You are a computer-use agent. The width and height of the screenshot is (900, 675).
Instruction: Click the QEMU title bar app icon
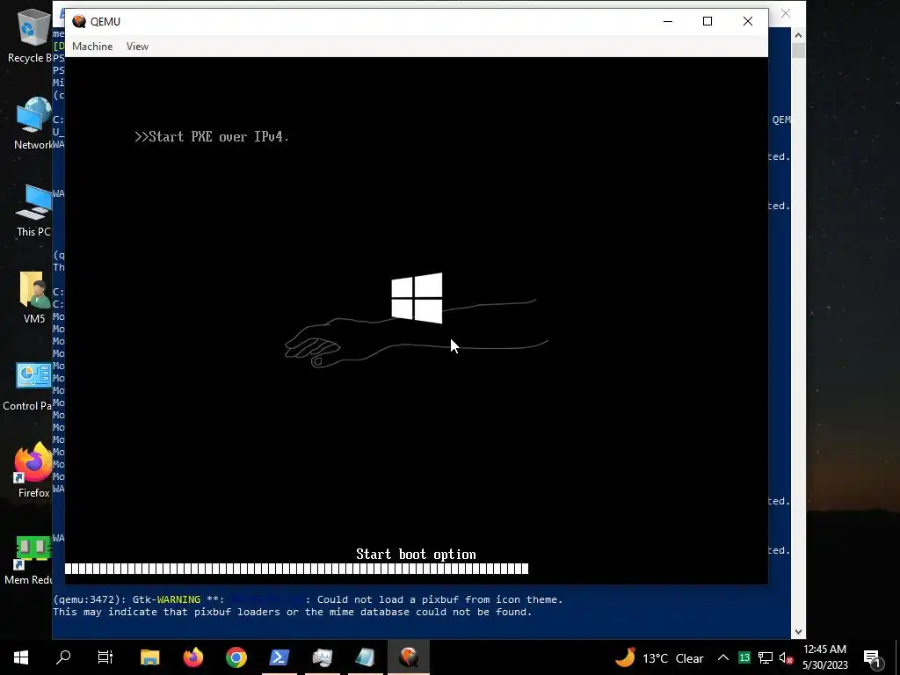(x=79, y=21)
